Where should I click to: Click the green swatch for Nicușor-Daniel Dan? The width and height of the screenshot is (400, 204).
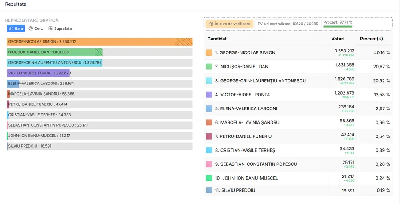(209, 67)
